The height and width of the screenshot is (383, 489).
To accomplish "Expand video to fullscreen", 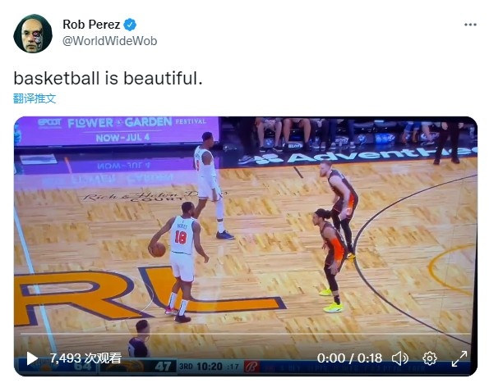I will coord(459,358).
